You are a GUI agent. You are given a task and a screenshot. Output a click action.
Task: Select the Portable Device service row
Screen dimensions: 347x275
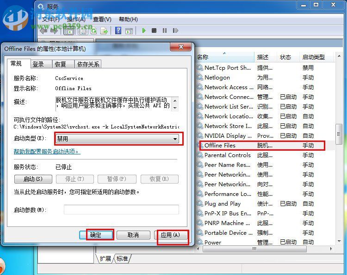[265, 232]
